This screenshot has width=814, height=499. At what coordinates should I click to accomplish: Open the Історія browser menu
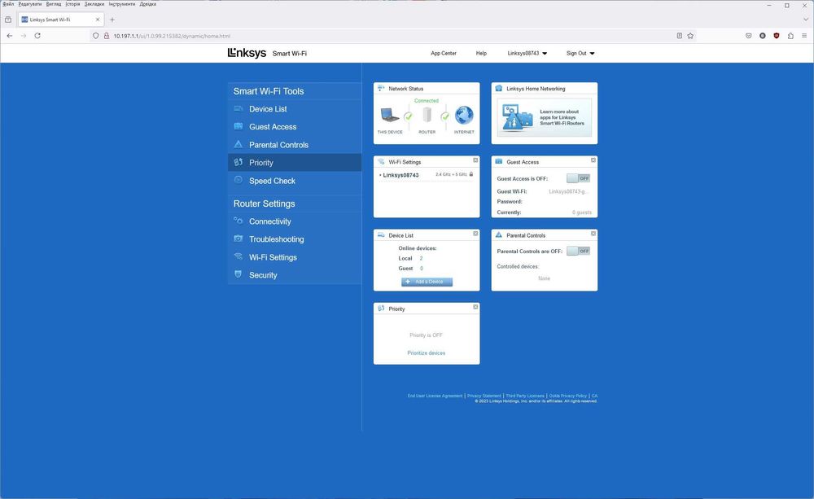[x=72, y=3]
